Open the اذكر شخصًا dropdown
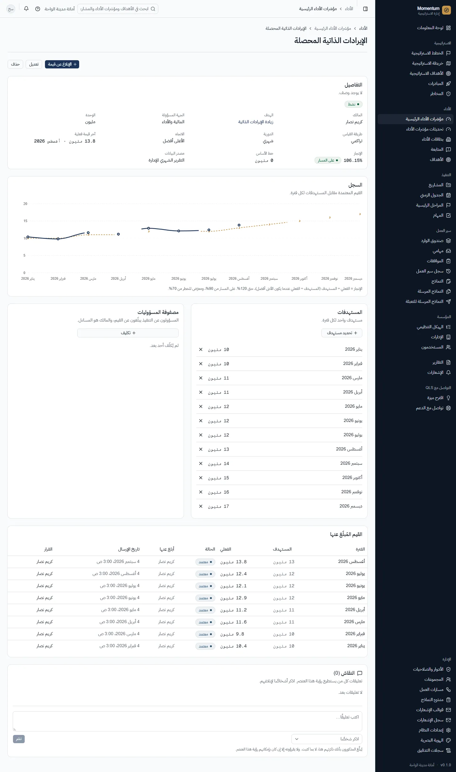The height and width of the screenshot is (772, 456). tap(327, 739)
